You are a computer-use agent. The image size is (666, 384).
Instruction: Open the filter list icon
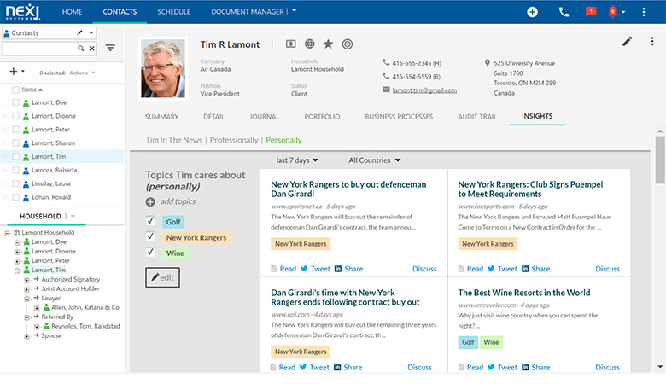click(x=110, y=48)
